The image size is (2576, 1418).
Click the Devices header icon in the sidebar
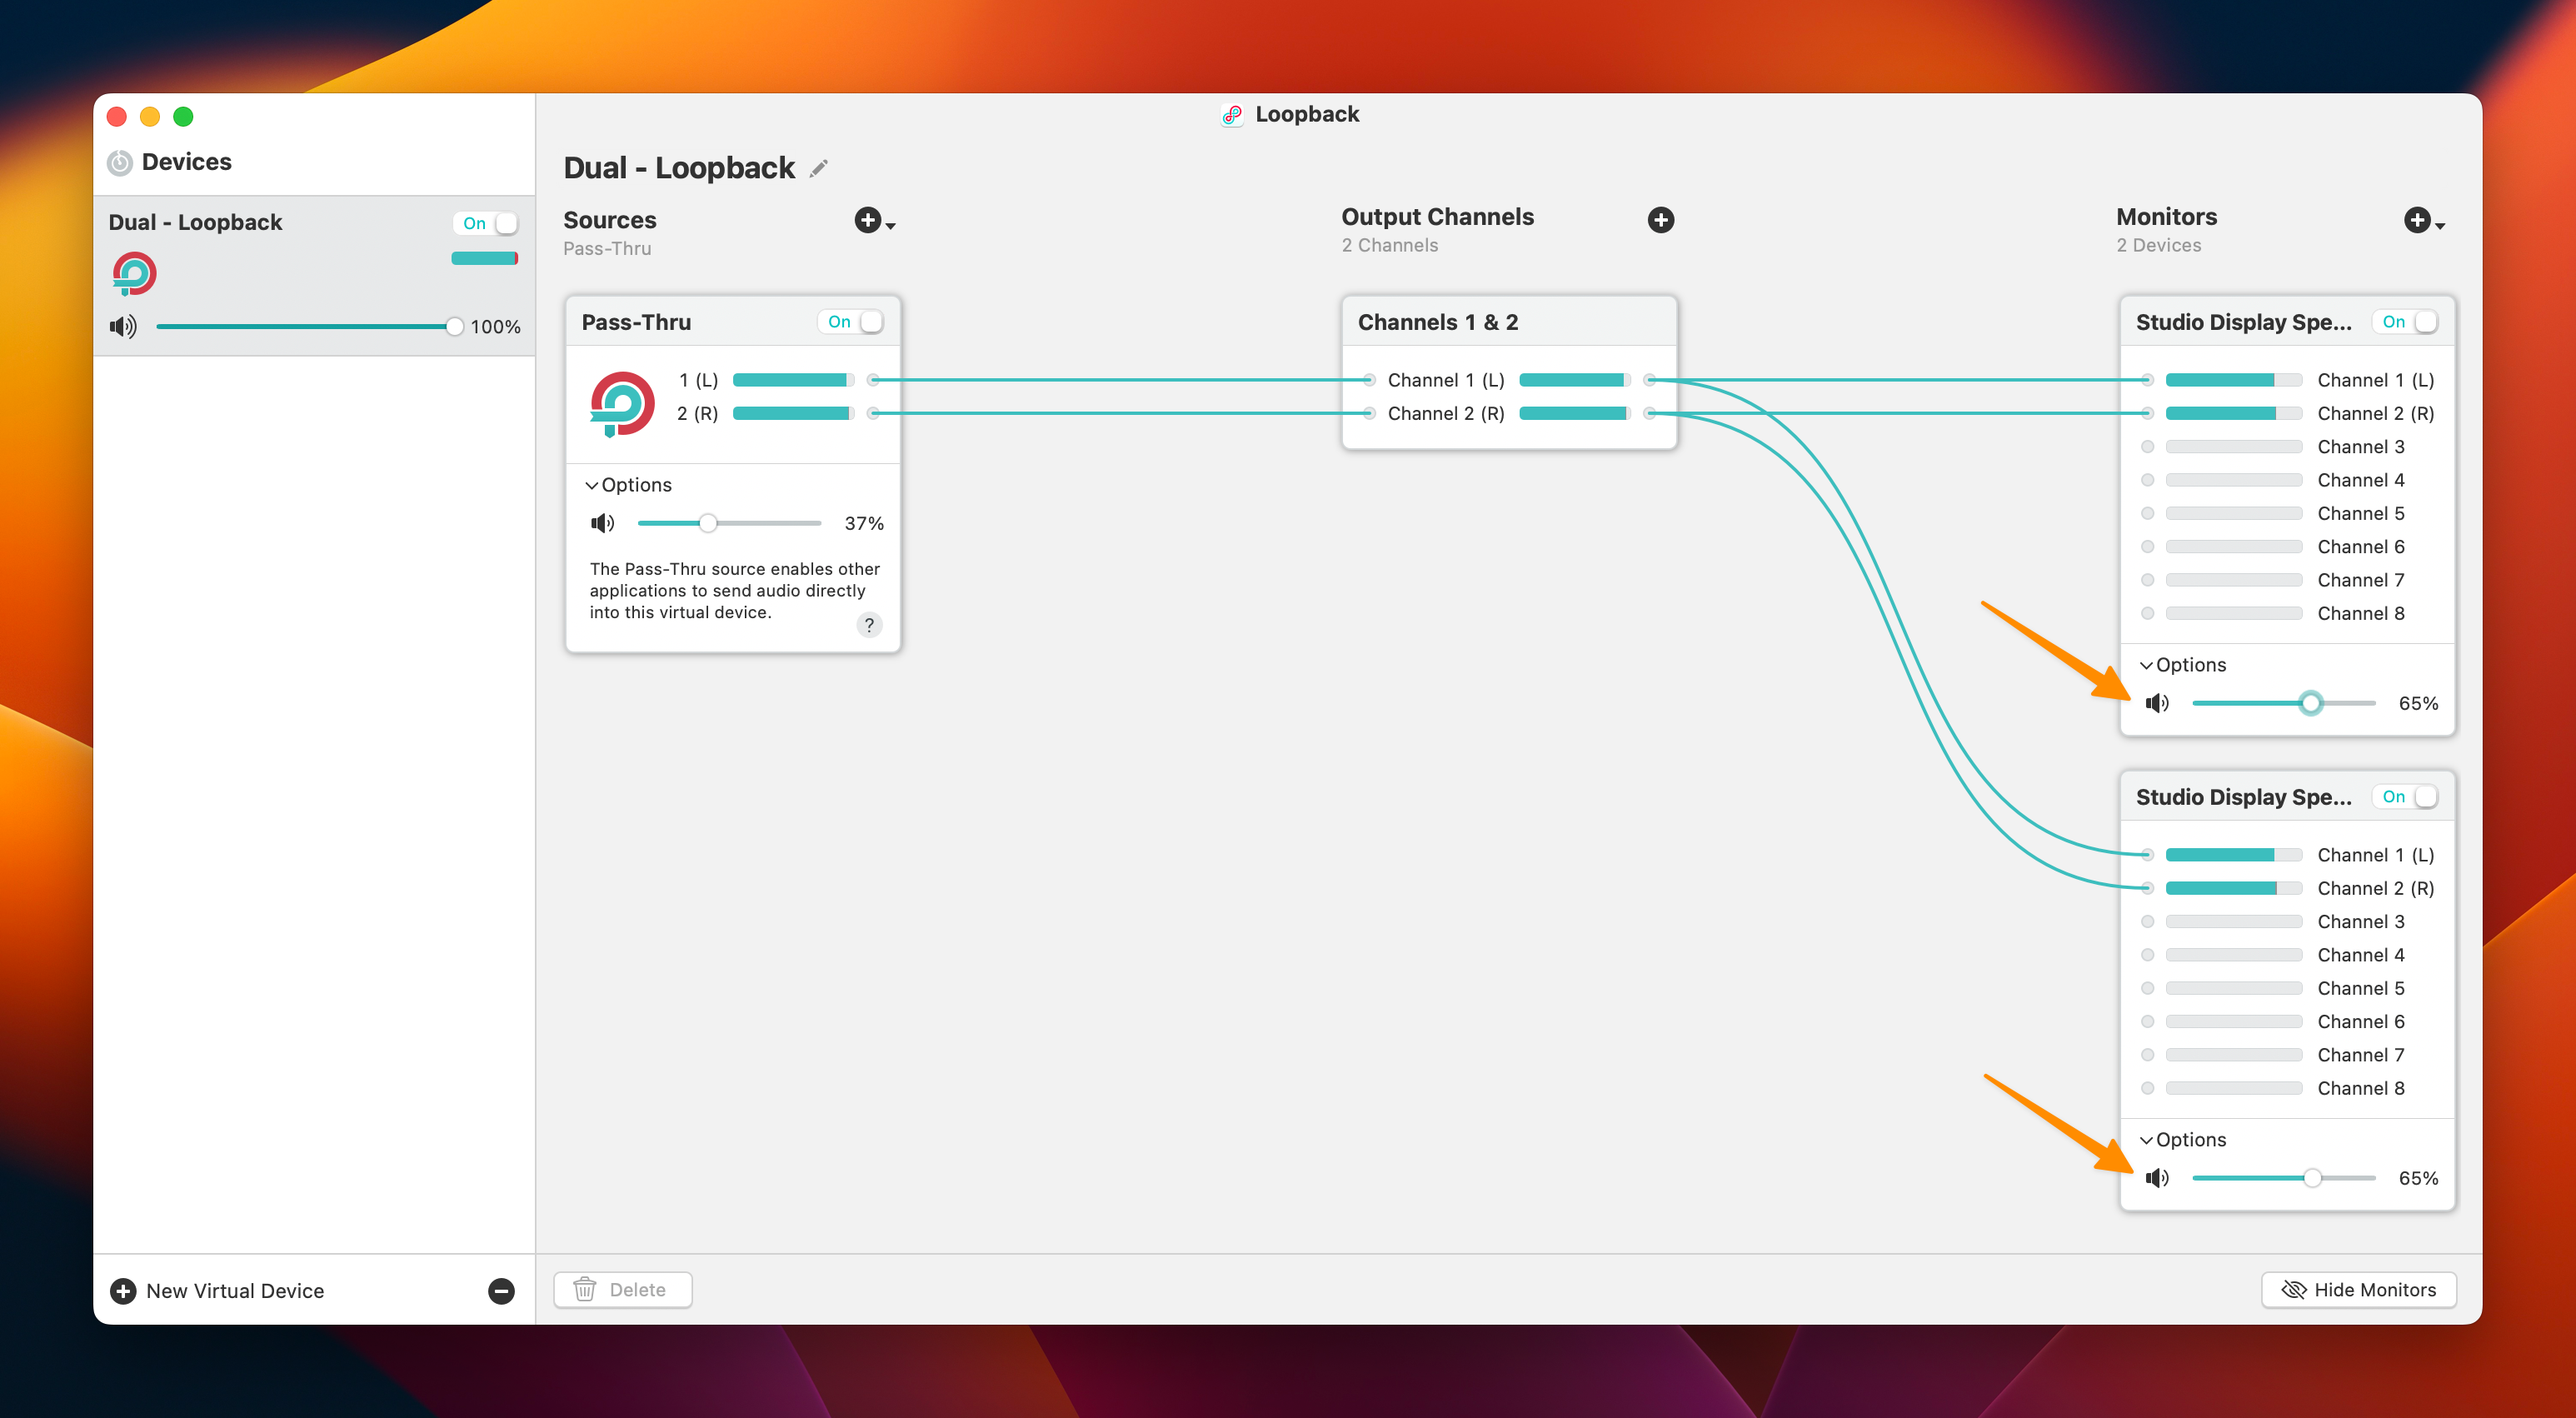(x=120, y=163)
